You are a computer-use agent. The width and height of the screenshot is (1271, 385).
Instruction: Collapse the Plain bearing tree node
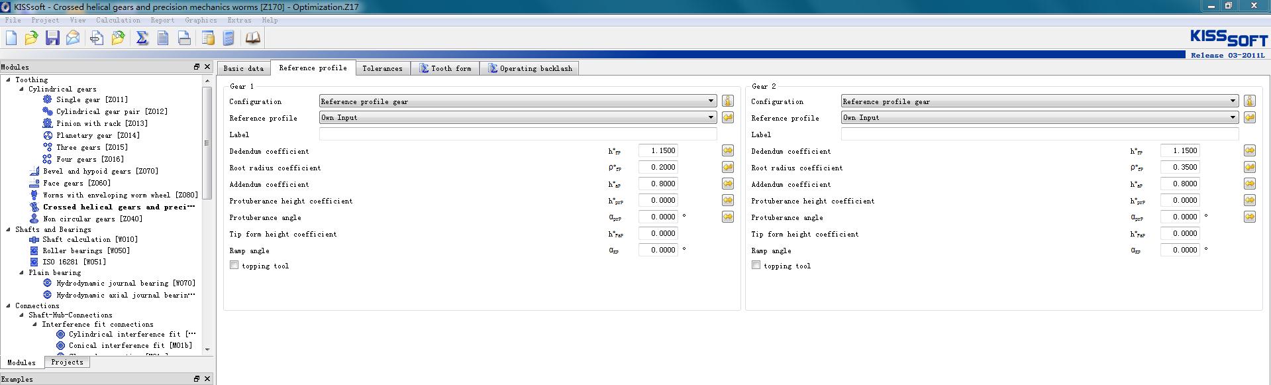(21, 272)
